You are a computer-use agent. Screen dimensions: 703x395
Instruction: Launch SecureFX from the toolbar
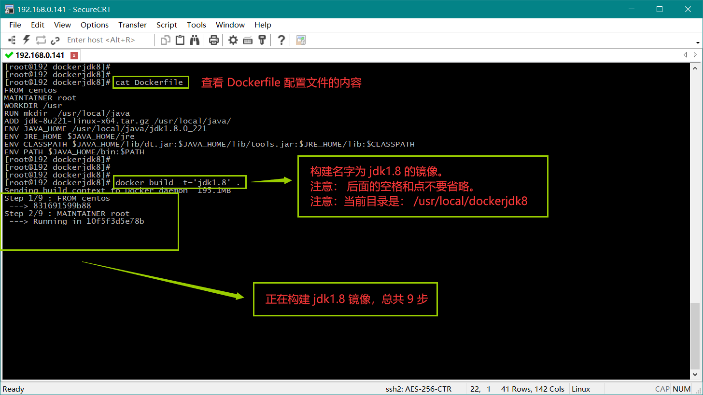tap(301, 40)
